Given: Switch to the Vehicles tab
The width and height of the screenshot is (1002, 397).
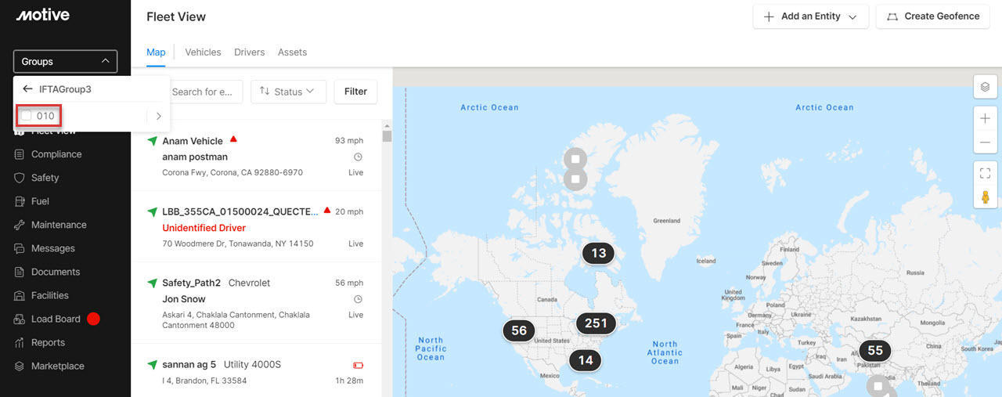Looking at the screenshot, I should coord(203,52).
